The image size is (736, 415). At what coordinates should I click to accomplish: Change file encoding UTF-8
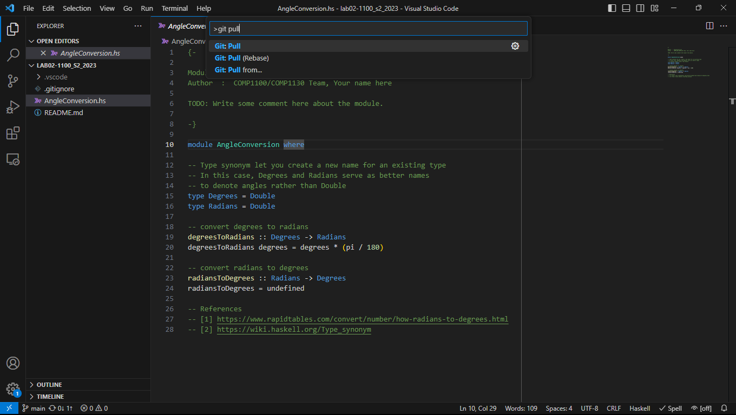tap(589, 409)
